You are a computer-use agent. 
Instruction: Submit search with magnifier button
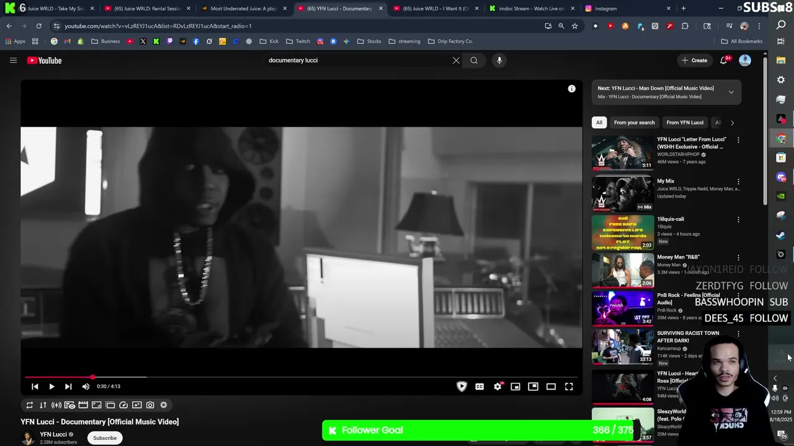click(474, 60)
